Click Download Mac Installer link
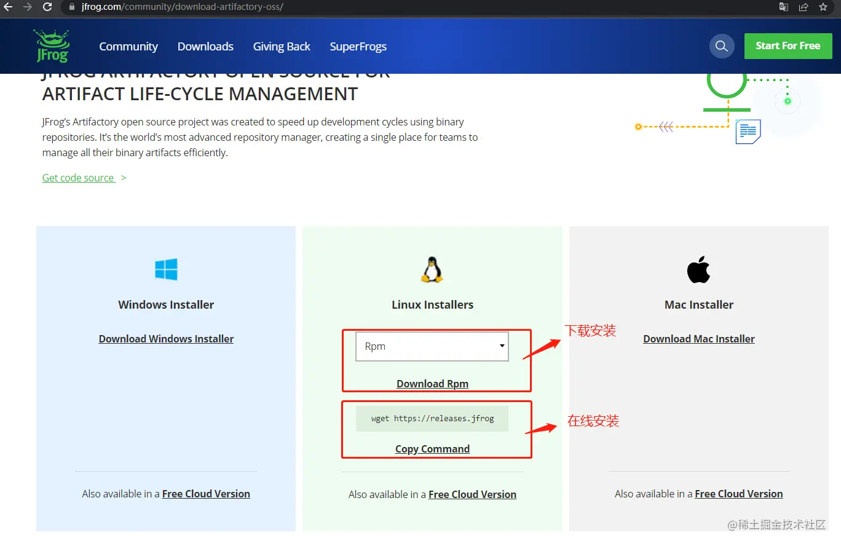This screenshot has width=841, height=546. 699,339
